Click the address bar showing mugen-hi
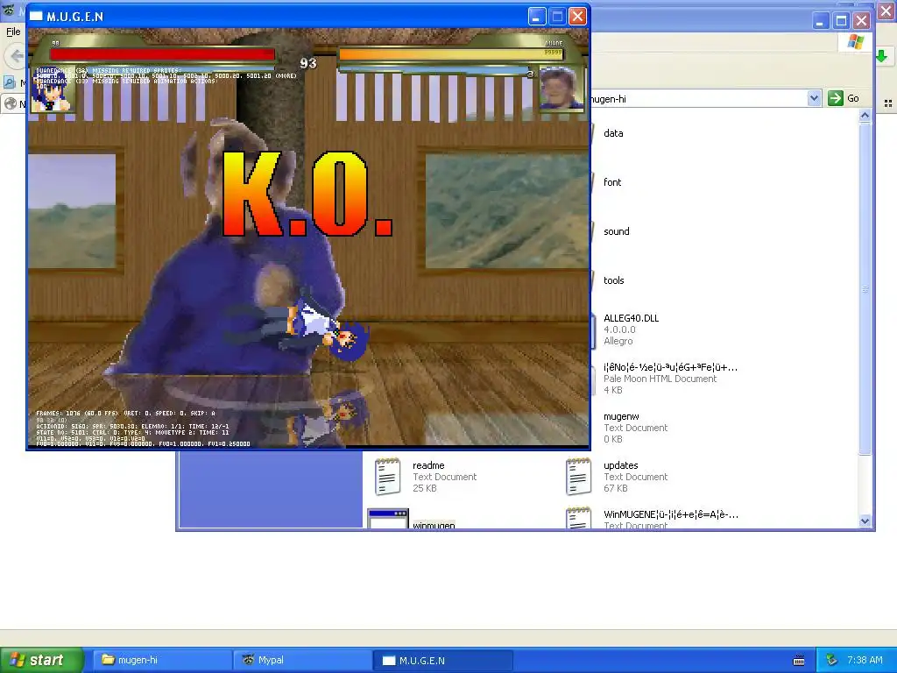 tap(699, 98)
